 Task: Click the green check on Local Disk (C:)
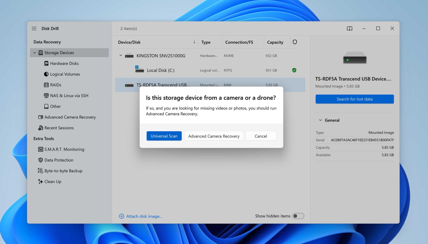(294, 70)
